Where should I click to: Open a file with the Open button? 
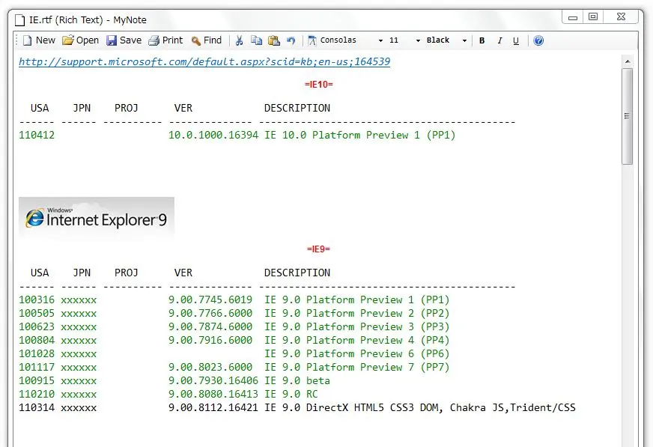[80, 40]
